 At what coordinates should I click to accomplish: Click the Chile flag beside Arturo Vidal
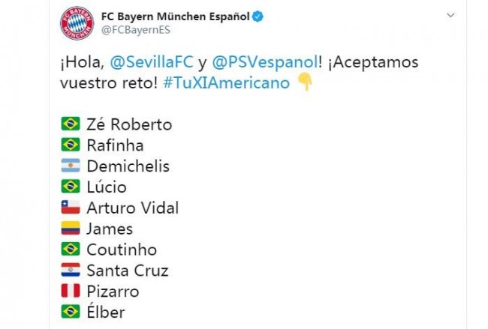(x=71, y=207)
